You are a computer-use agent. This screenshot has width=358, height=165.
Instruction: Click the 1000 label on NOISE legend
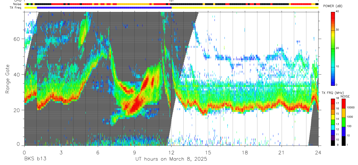pyautogui.click(x=350, y=117)
